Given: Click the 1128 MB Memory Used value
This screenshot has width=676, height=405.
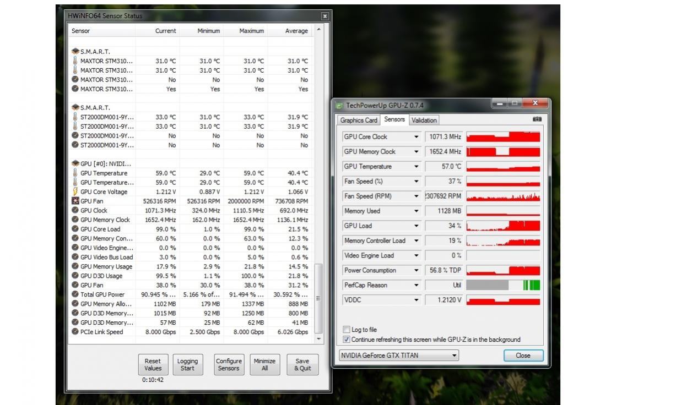Looking at the screenshot, I should 444,211.
